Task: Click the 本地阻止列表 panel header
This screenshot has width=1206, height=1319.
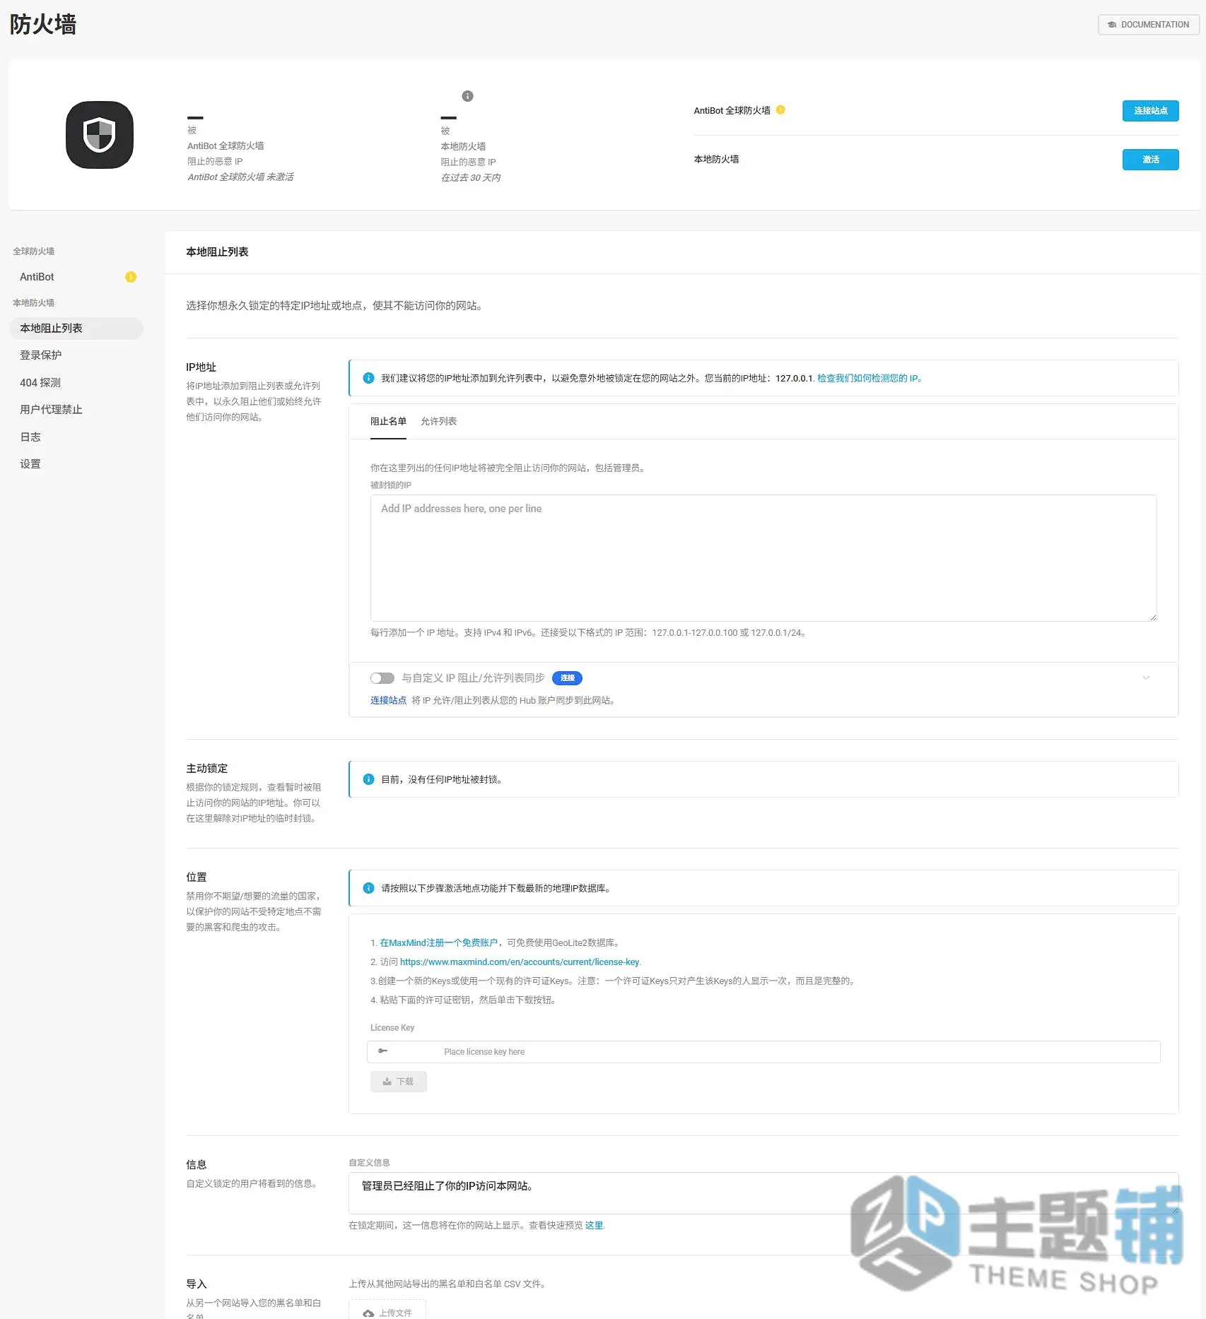Action: (x=217, y=252)
